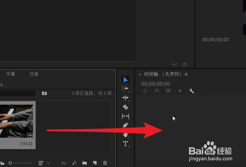Click the project search field

click(18, 93)
